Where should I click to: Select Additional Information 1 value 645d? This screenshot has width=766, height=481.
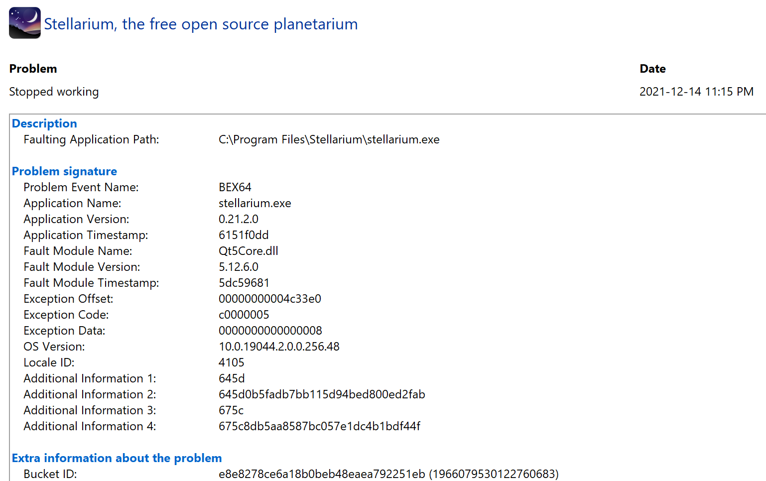coord(232,378)
